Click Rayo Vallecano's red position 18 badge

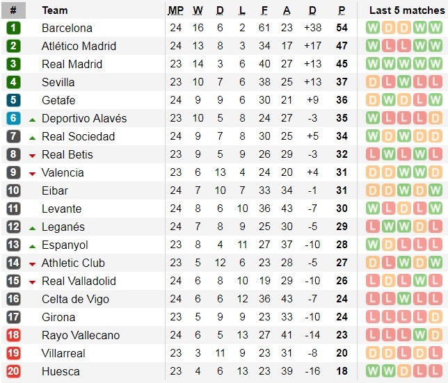(x=13, y=335)
